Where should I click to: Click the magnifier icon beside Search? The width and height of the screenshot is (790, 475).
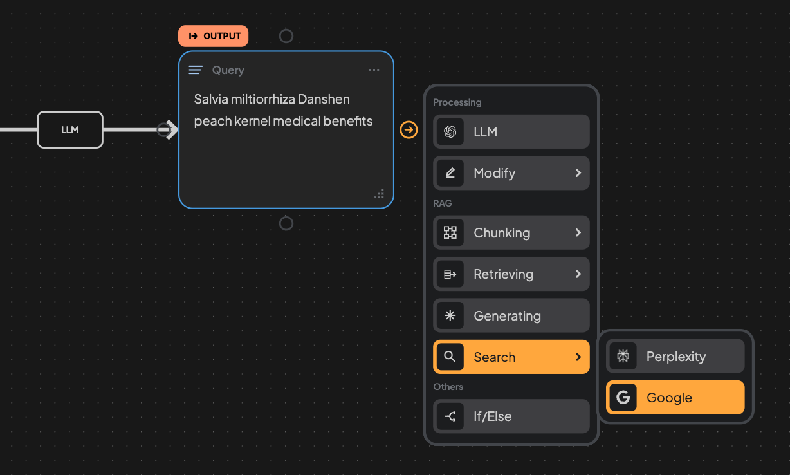(x=450, y=357)
